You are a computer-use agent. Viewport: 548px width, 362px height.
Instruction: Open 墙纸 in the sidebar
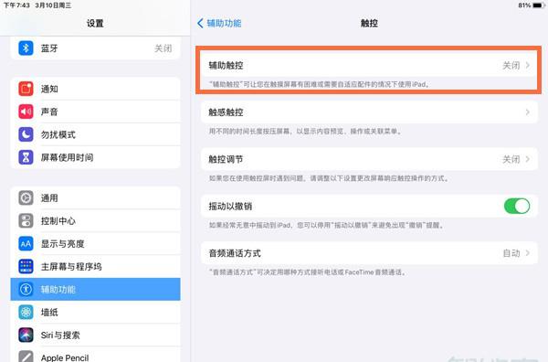tap(95, 313)
